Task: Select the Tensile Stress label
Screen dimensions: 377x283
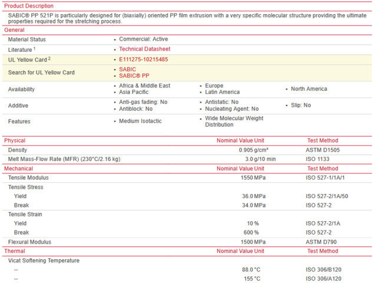Action: click(x=26, y=187)
